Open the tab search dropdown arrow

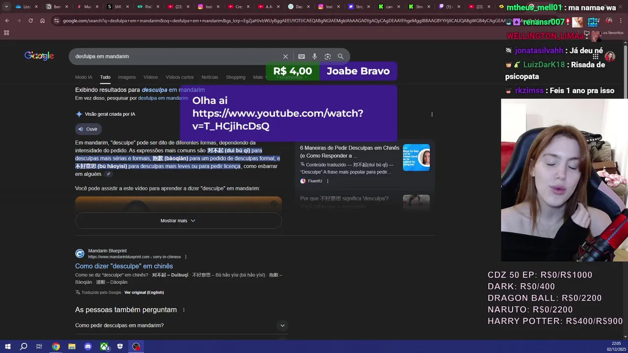(6, 7)
